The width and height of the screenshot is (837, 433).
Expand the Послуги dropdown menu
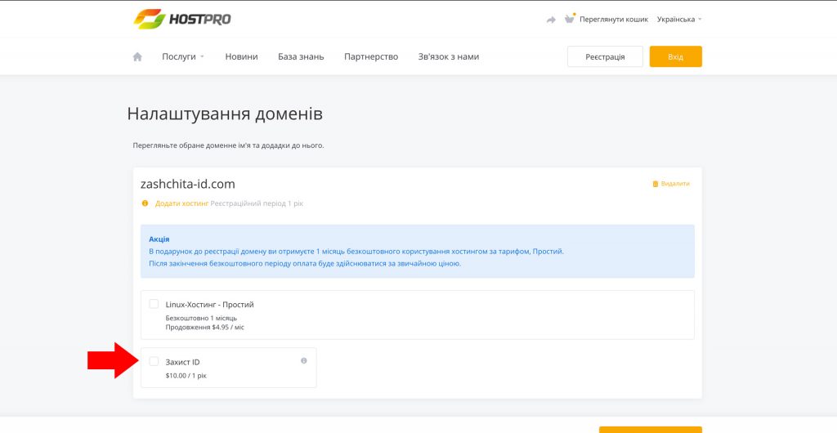point(183,56)
